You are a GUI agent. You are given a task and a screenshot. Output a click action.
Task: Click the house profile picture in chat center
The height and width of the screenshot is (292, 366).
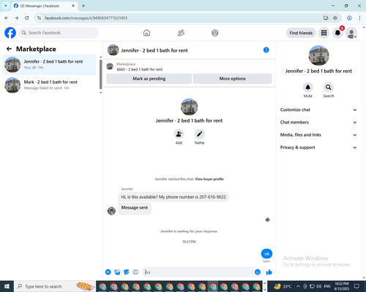point(189,107)
